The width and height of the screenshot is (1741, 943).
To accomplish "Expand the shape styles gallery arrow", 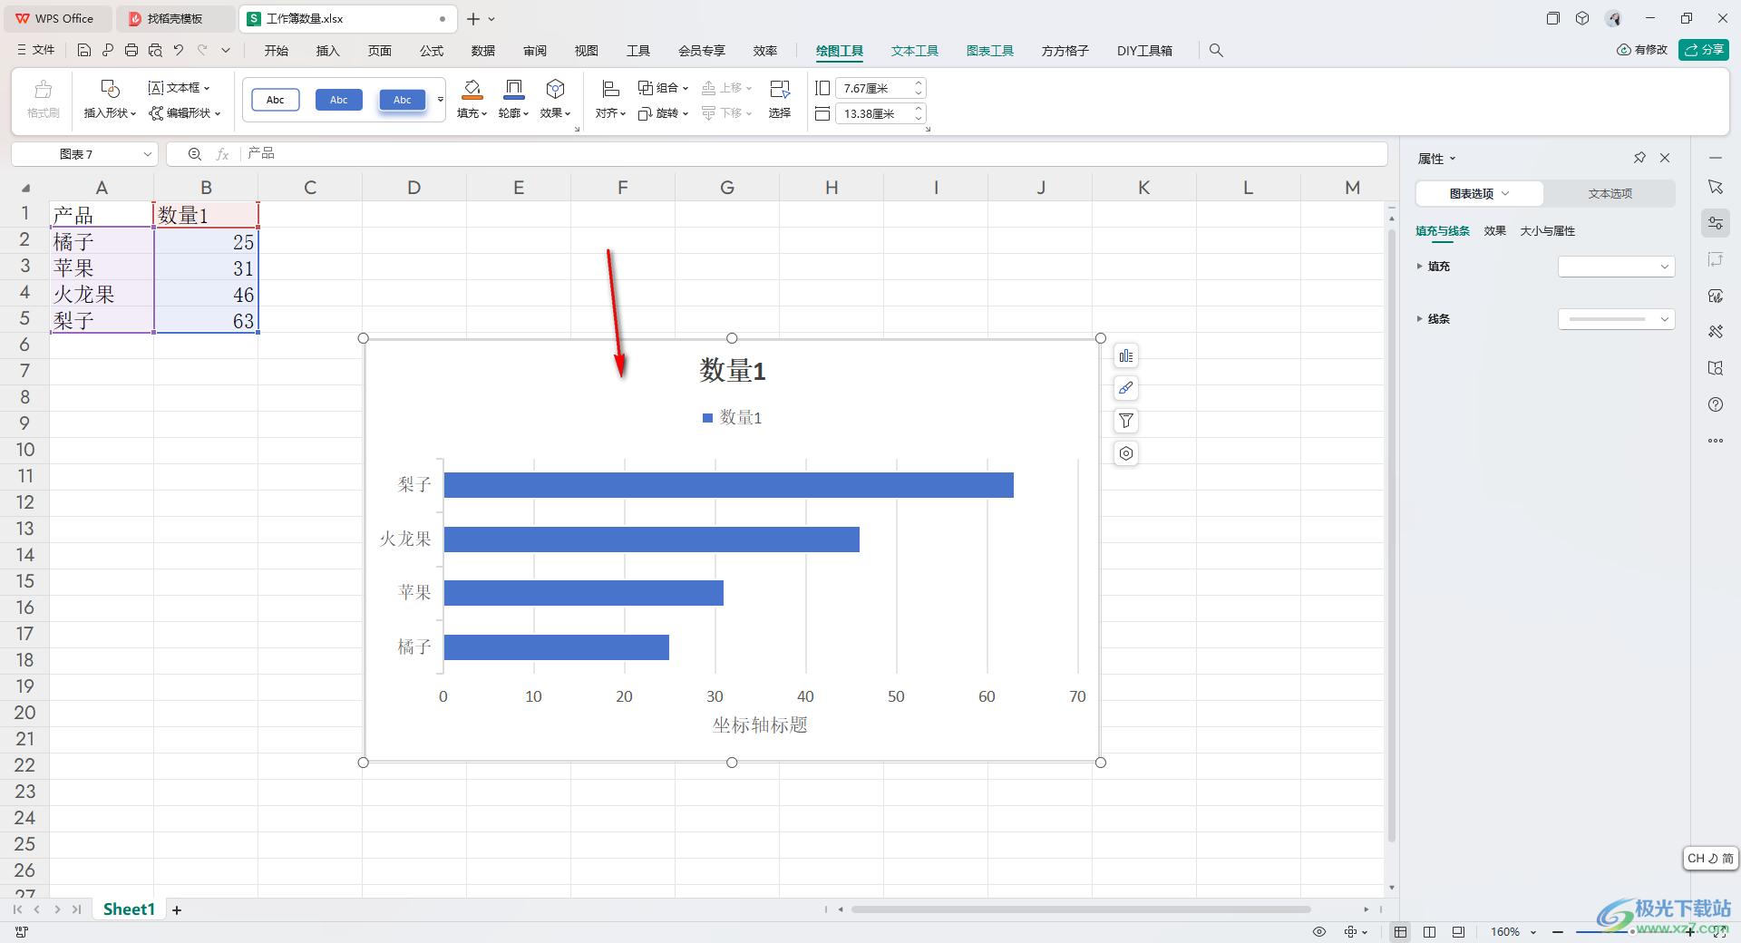I will pyautogui.click(x=441, y=100).
